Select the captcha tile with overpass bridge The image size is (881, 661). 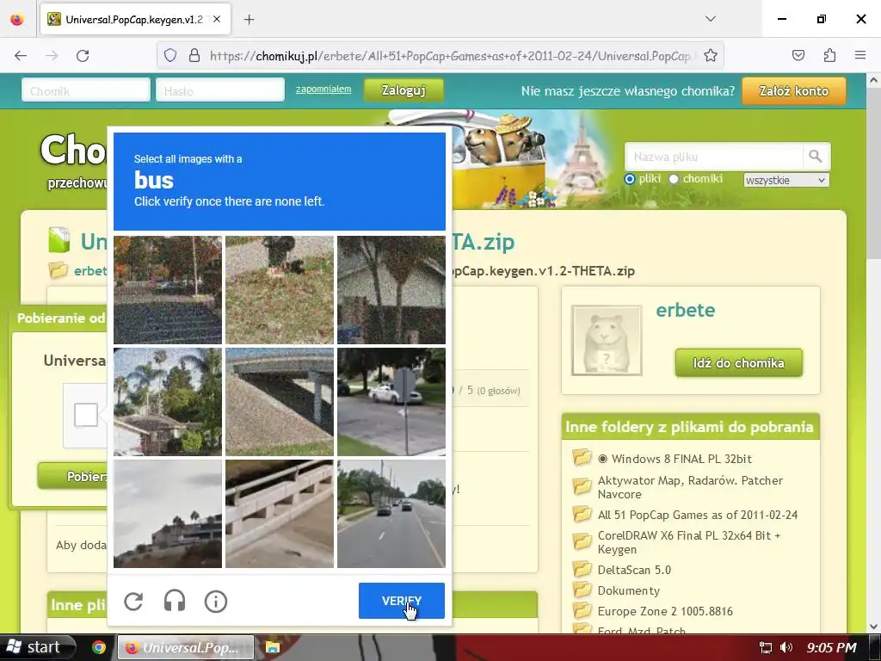[280, 402]
